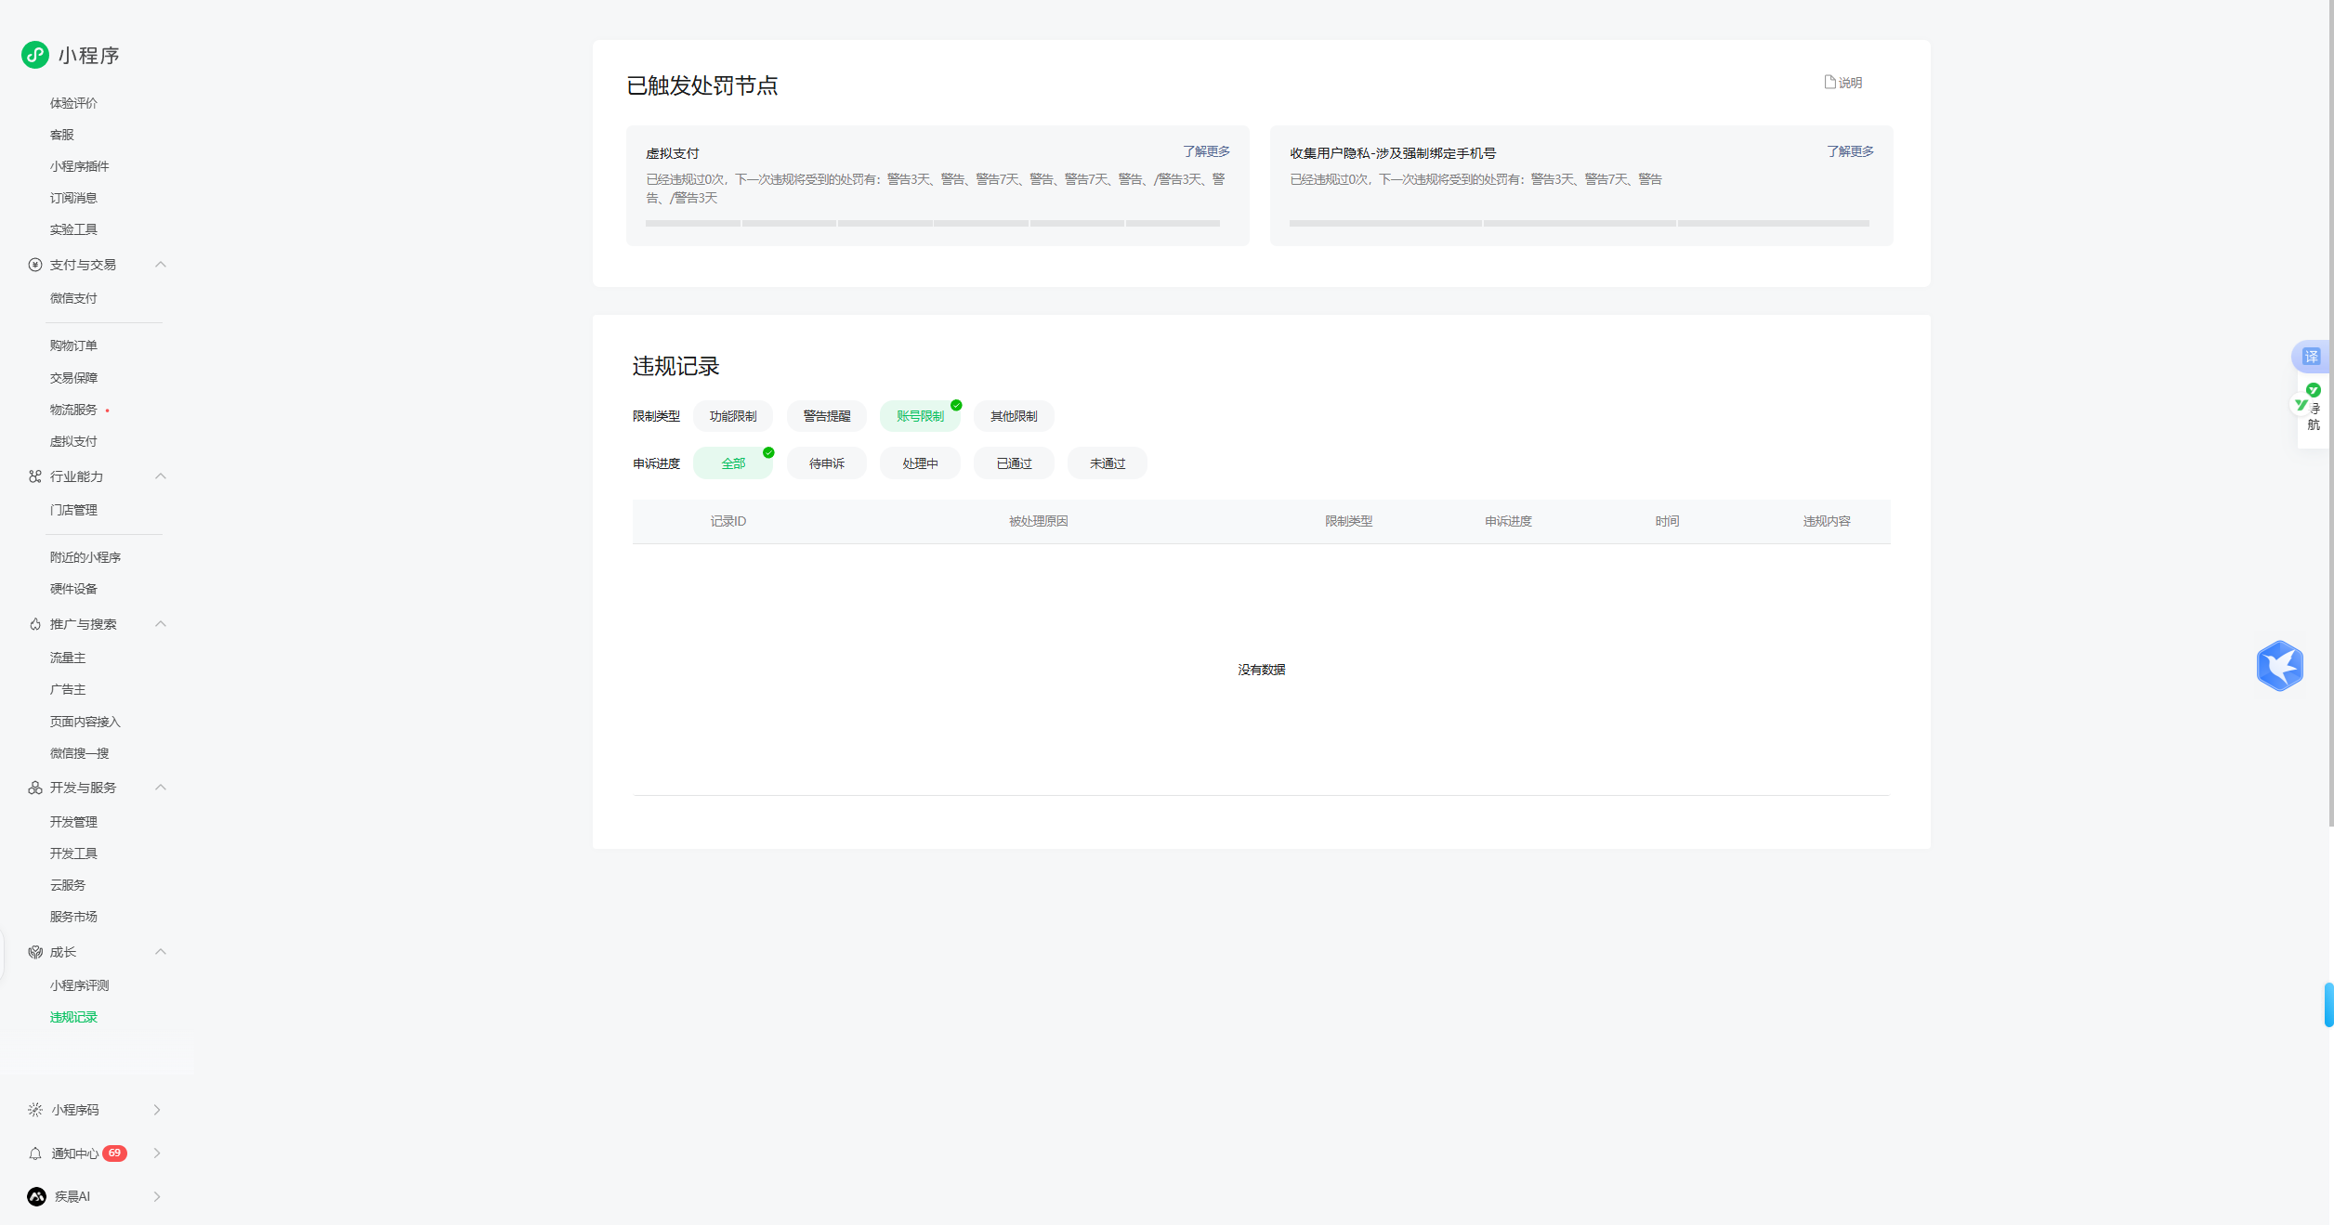Screen dimensions: 2334x1225
Task: Open the 小程序评测 menu item
Action: point(79,985)
